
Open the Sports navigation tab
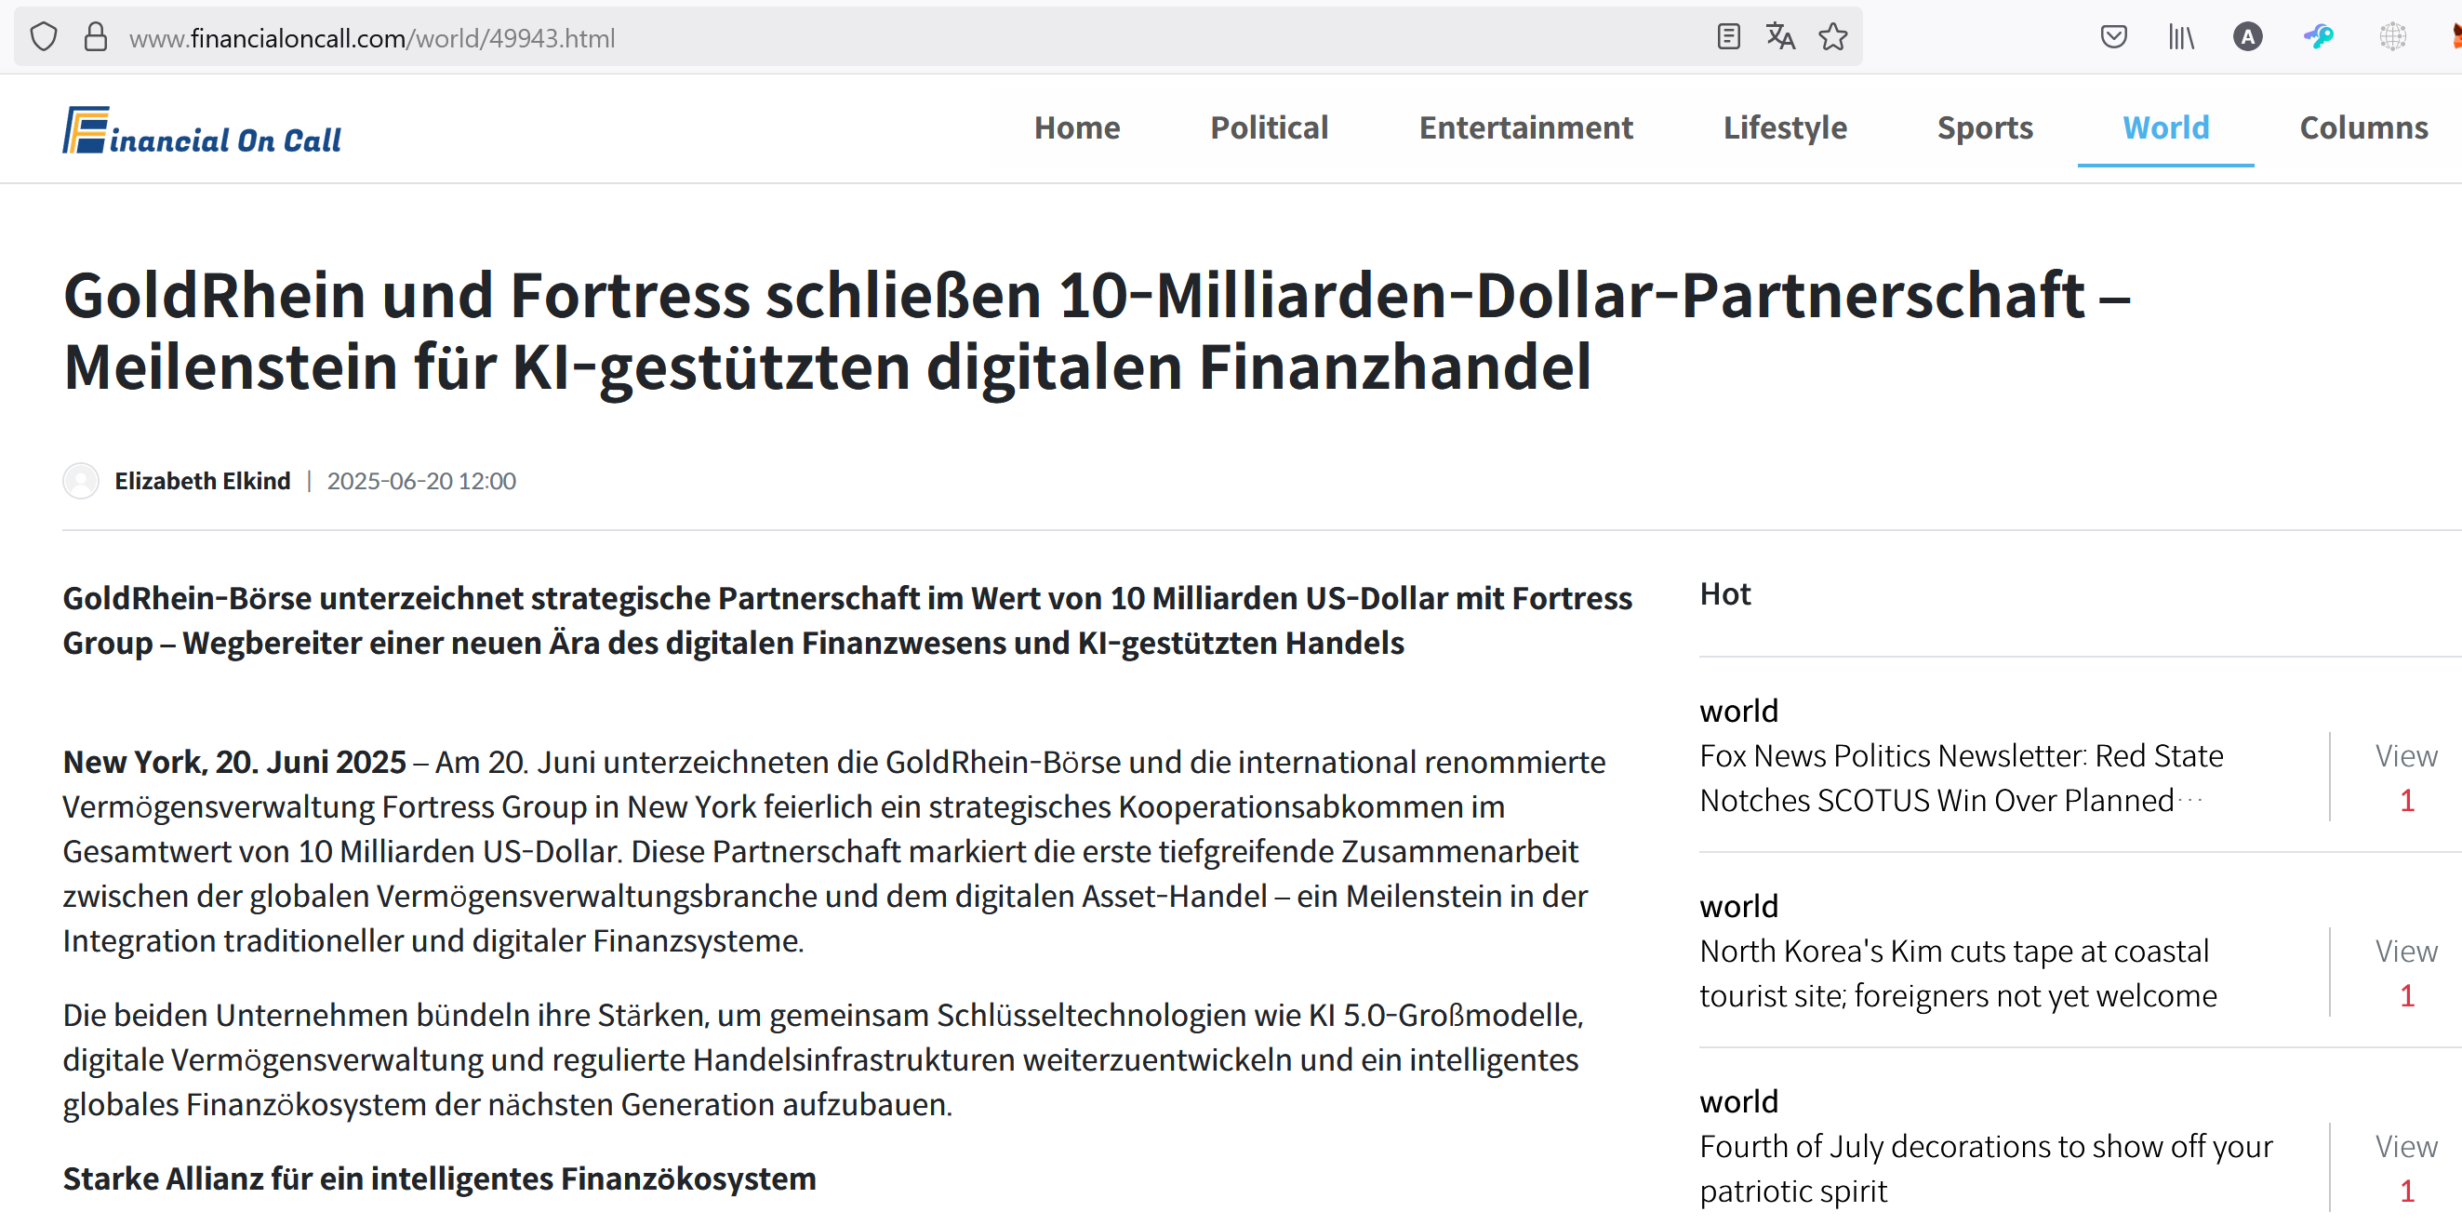pos(1985,127)
